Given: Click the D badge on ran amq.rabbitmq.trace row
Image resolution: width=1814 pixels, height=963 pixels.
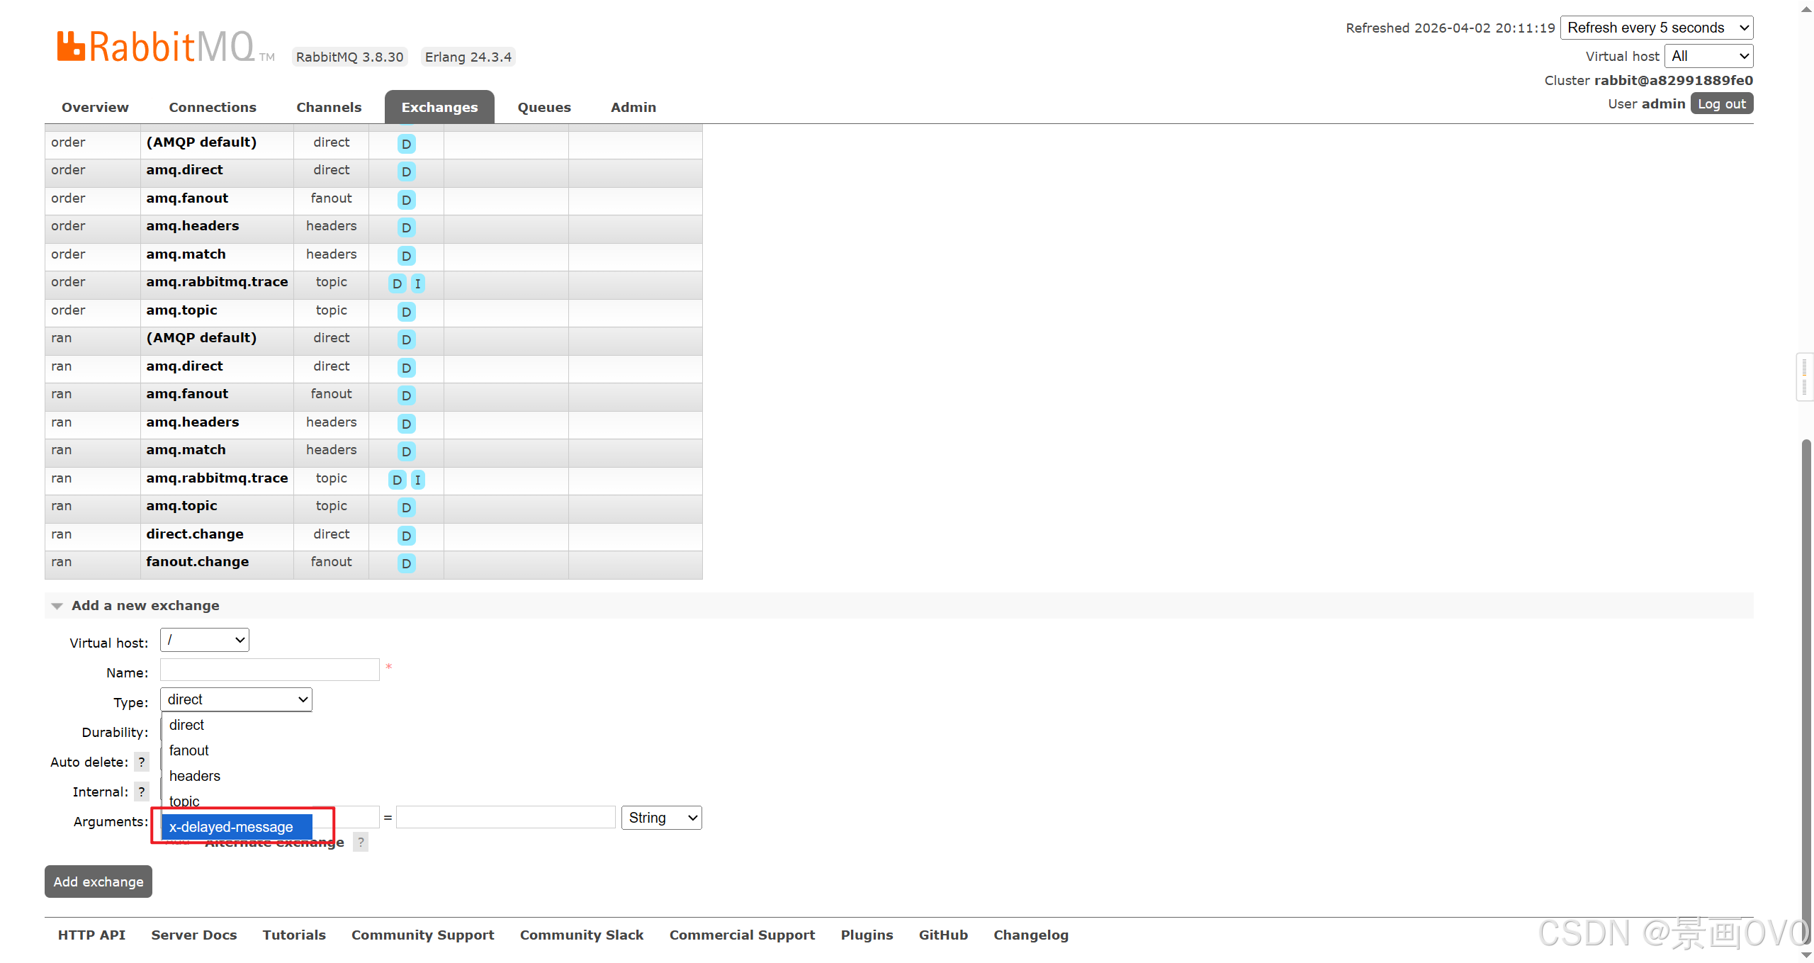Looking at the screenshot, I should pos(397,480).
